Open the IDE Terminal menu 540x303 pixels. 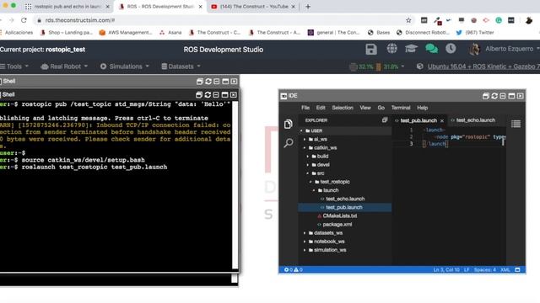click(401, 108)
